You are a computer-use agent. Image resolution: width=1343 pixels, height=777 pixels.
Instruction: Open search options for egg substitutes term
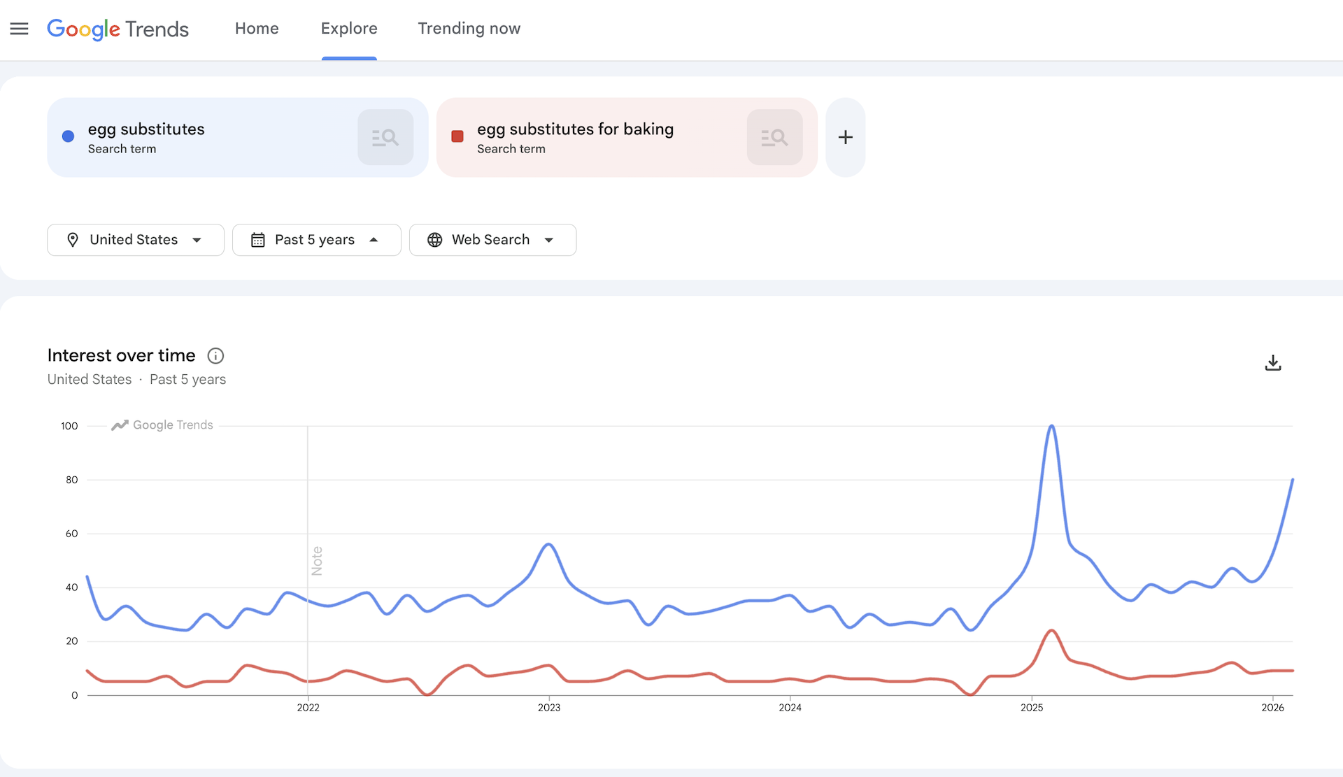pos(385,136)
